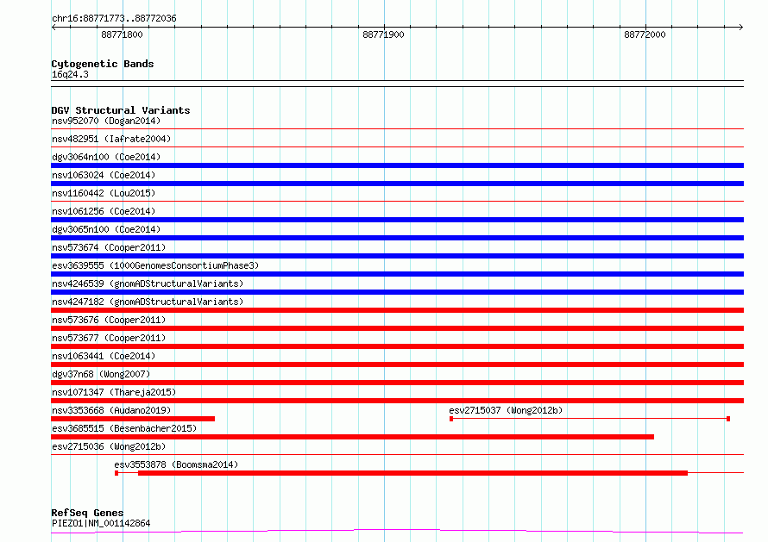
Task: Click the red bar under esv3685515
Action: (352, 437)
